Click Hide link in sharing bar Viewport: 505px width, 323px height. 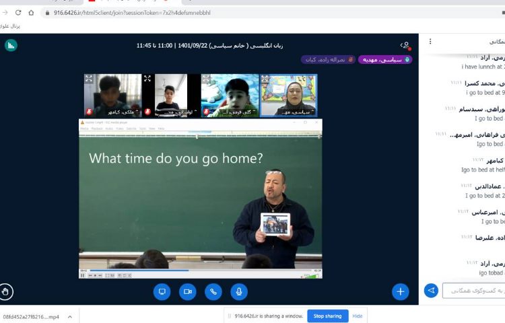358,316
